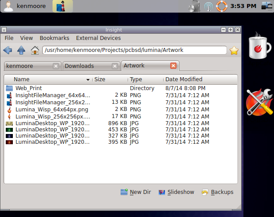
Task: Click the path address field
Action: point(134,50)
